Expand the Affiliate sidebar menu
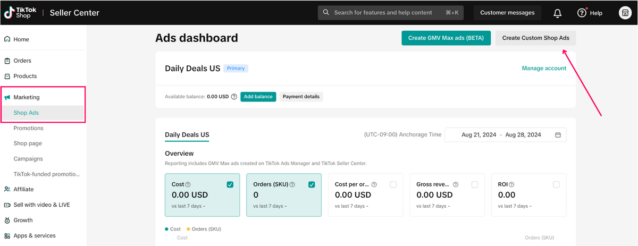 pyautogui.click(x=23, y=189)
